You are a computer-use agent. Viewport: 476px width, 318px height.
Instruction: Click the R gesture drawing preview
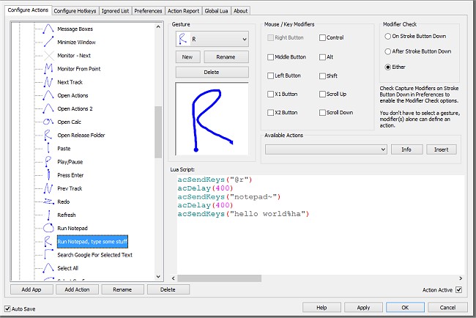click(213, 119)
